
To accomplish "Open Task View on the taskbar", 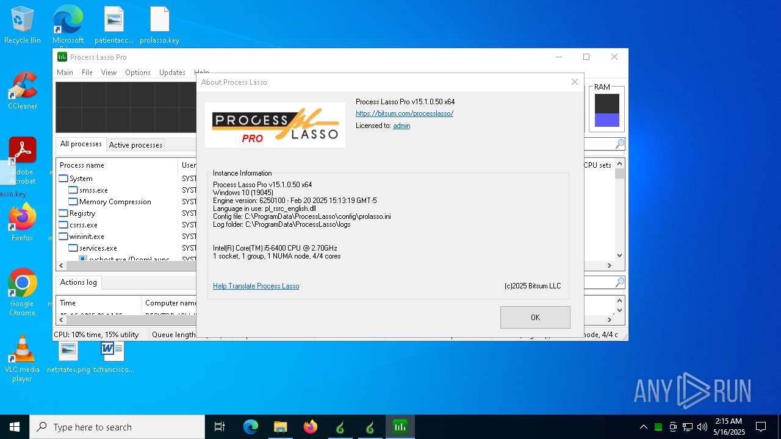I will 220,427.
